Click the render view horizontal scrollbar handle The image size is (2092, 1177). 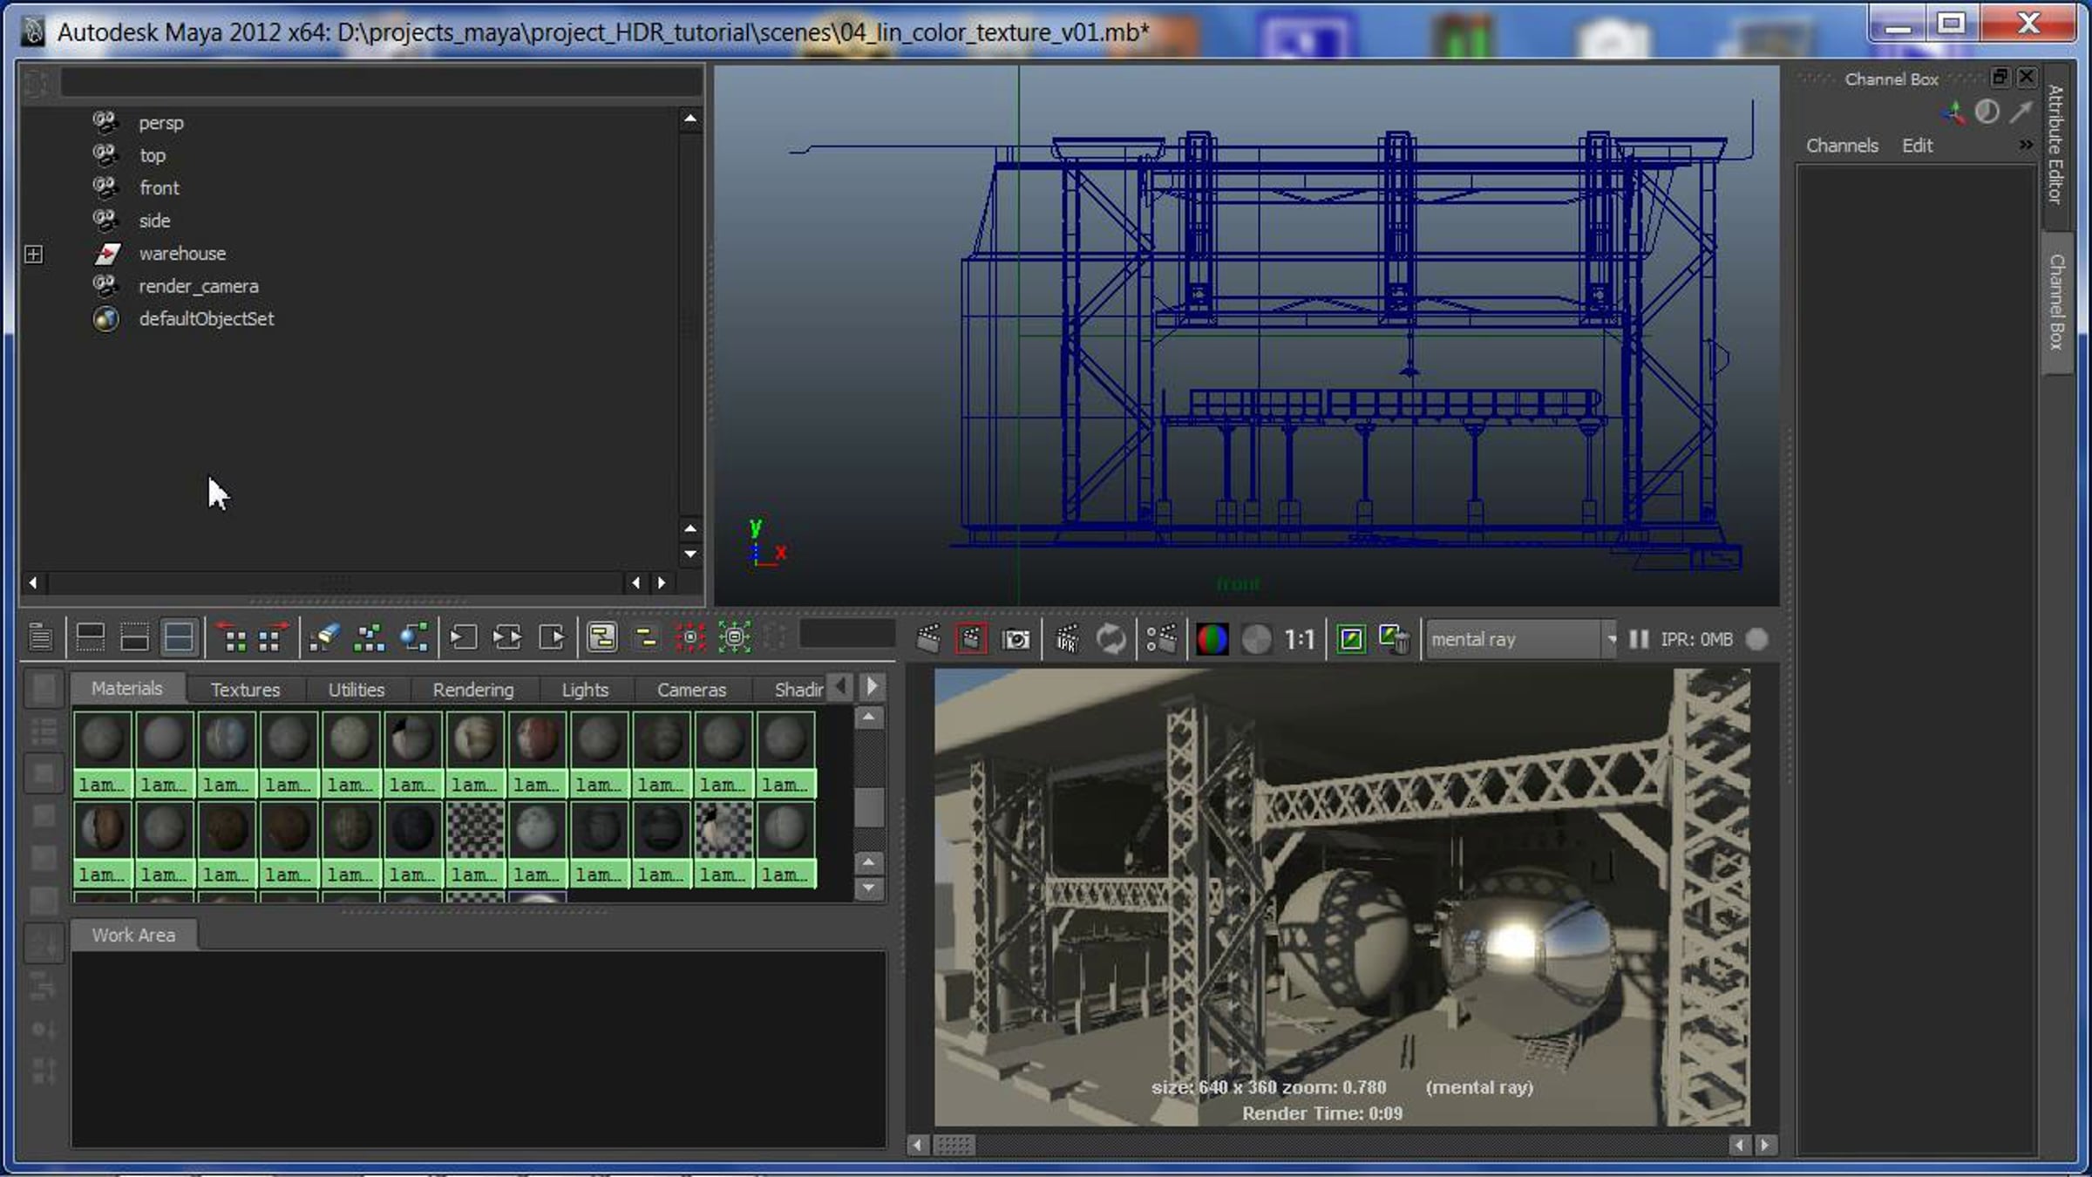954,1145
